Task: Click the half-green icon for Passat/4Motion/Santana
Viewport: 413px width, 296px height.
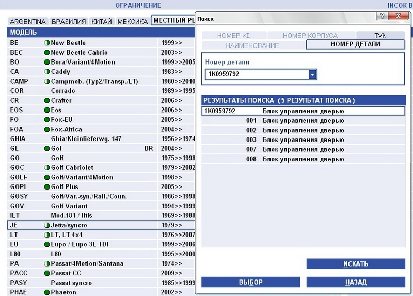Action: (x=47, y=263)
